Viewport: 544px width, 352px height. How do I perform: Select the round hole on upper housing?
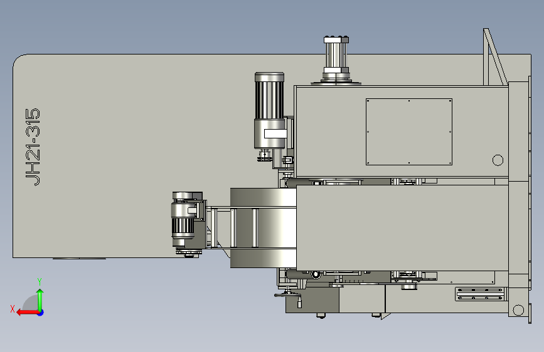click(498, 160)
